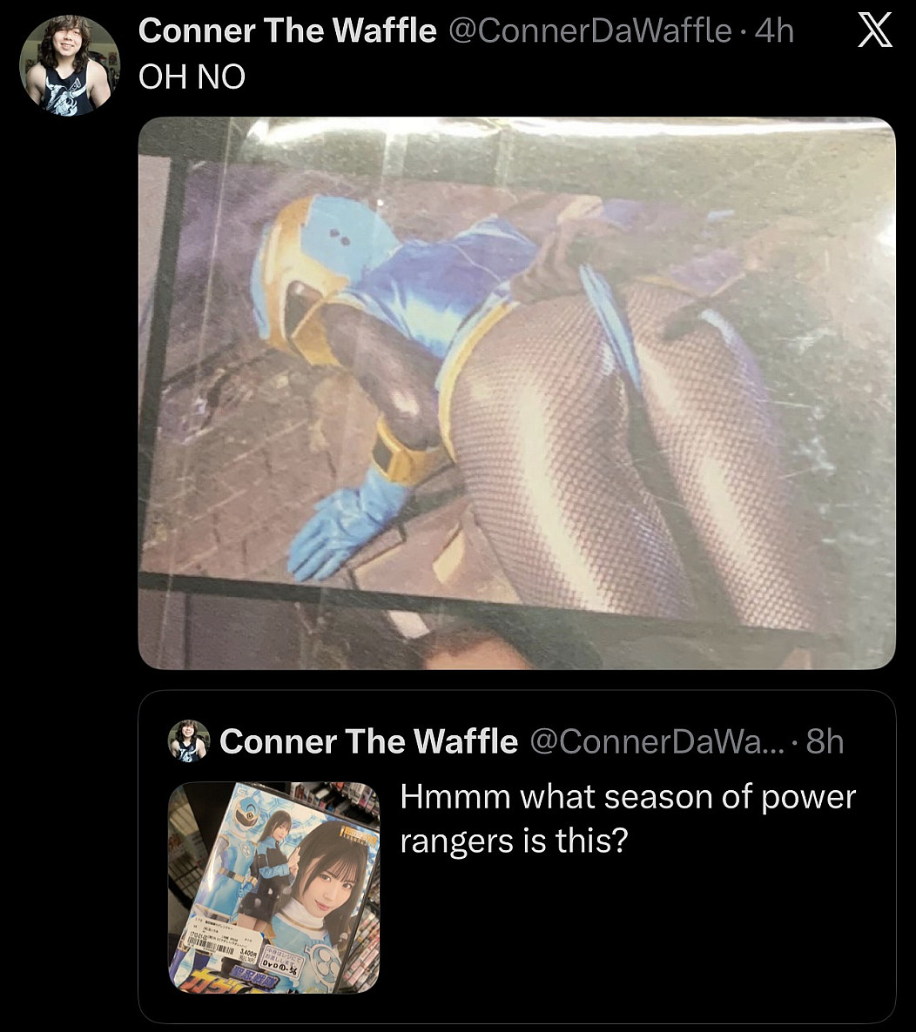
Task: Open the quoted "what season of power rangers" text
Action: (627, 819)
